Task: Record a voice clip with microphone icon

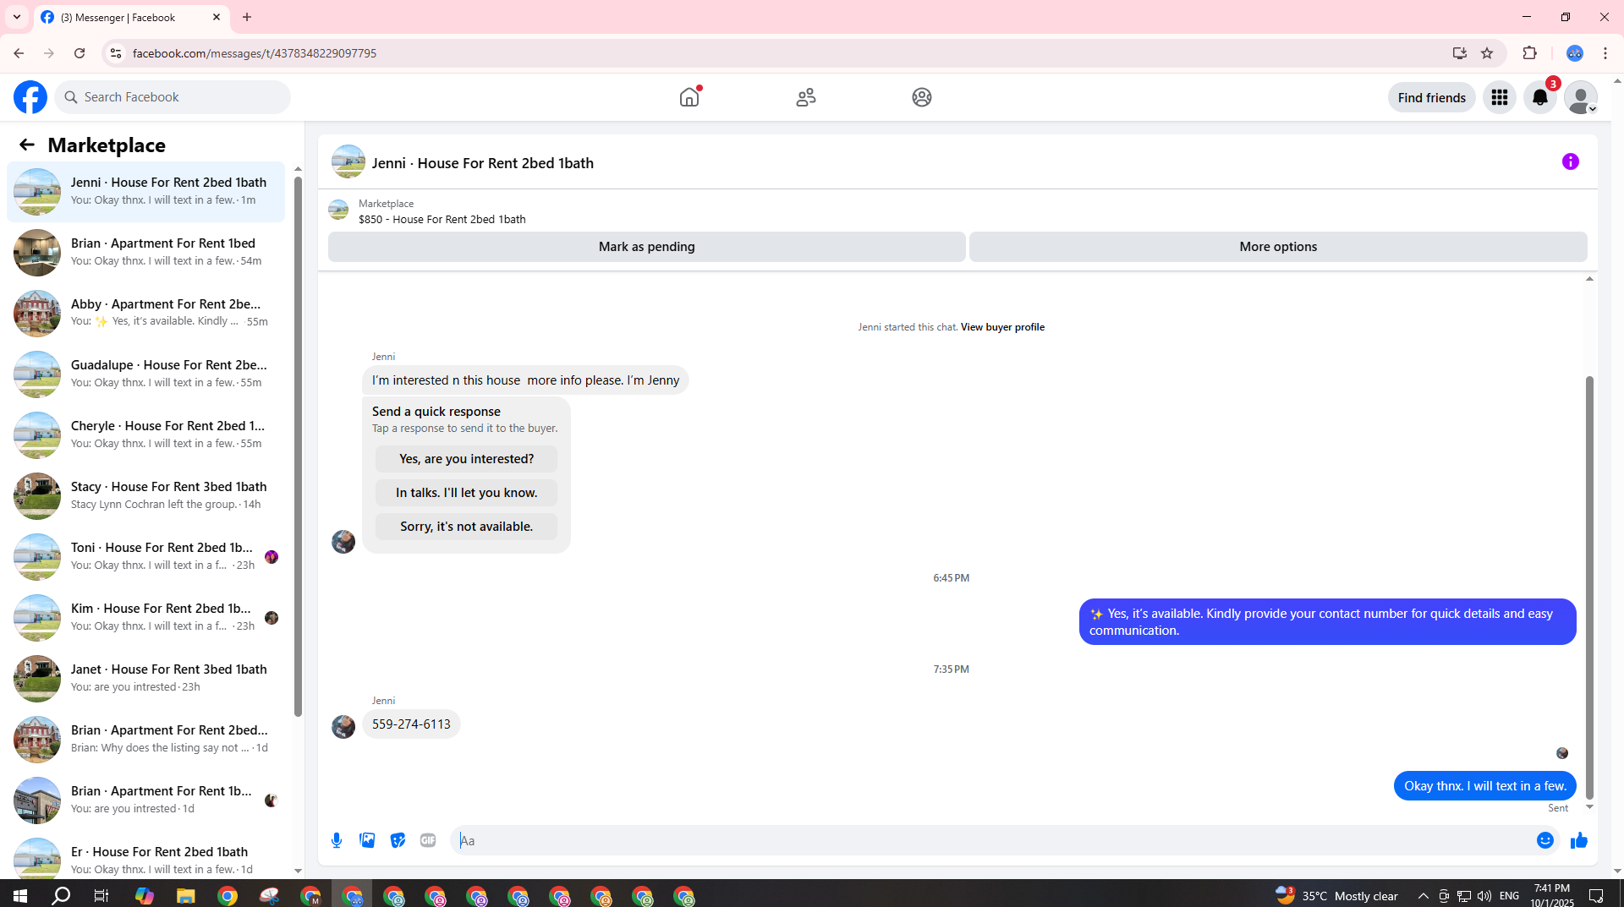Action: click(337, 840)
